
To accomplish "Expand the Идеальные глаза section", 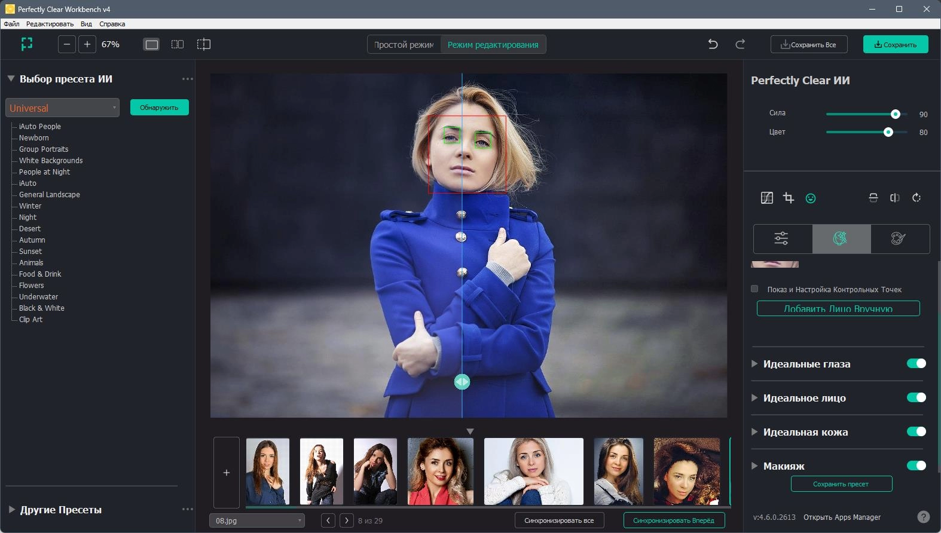I will click(754, 363).
